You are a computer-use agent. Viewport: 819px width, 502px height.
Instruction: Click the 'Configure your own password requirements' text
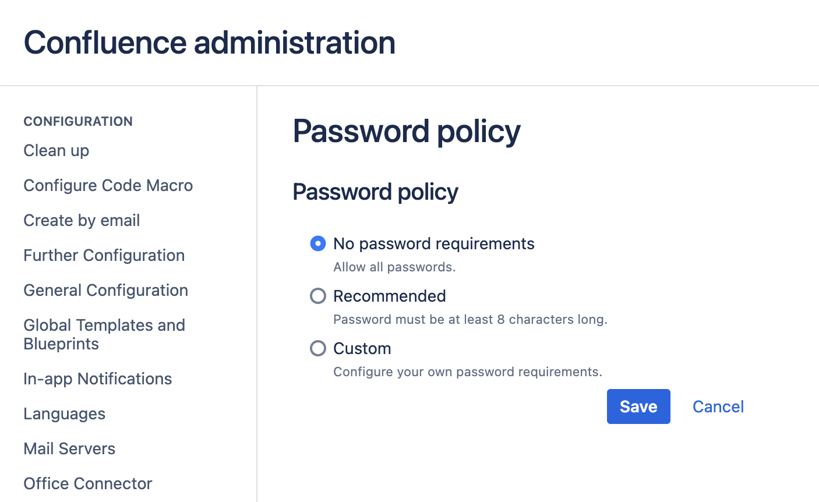(468, 372)
